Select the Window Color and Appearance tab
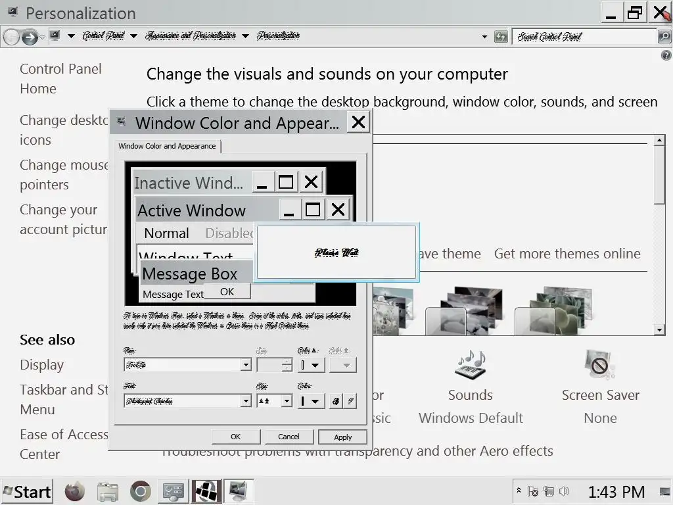The width and height of the screenshot is (673, 505). click(x=167, y=146)
